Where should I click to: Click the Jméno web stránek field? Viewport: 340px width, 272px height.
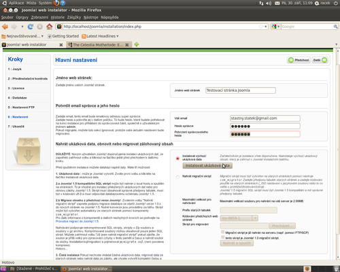coord(241,90)
